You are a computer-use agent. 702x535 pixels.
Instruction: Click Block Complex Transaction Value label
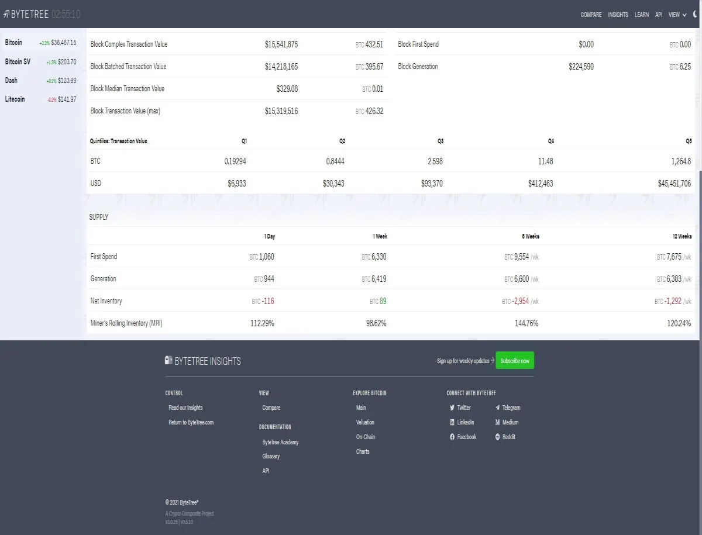(x=129, y=44)
